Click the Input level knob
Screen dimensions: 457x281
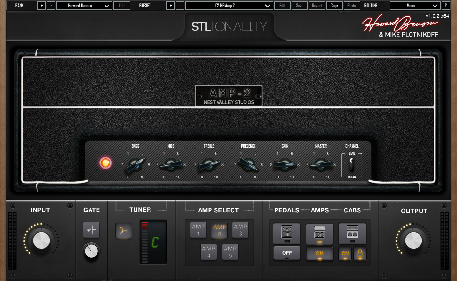(41, 241)
